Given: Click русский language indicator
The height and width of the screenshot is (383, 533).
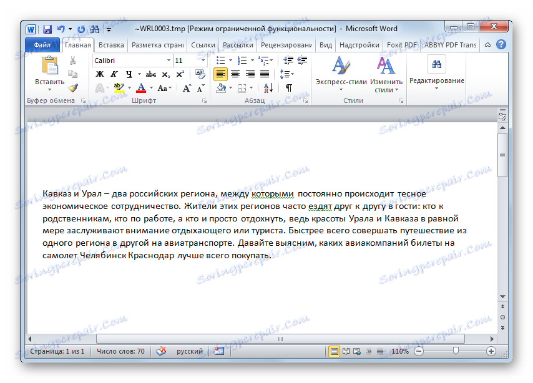Looking at the screenshot, I should pos(189,351).
